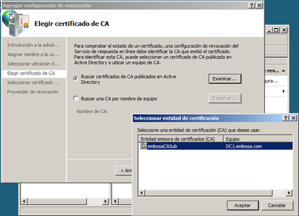Close the Seleccionar entidad de certificación dialog
The height and width of the screenshot is (216, 299).
[293, 119]
